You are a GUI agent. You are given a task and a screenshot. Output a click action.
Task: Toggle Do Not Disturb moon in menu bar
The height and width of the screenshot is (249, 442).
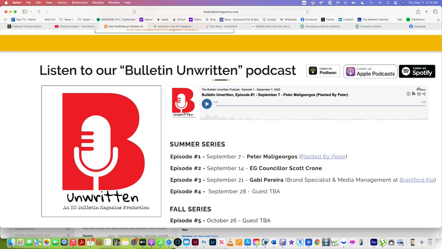point(362,3)
